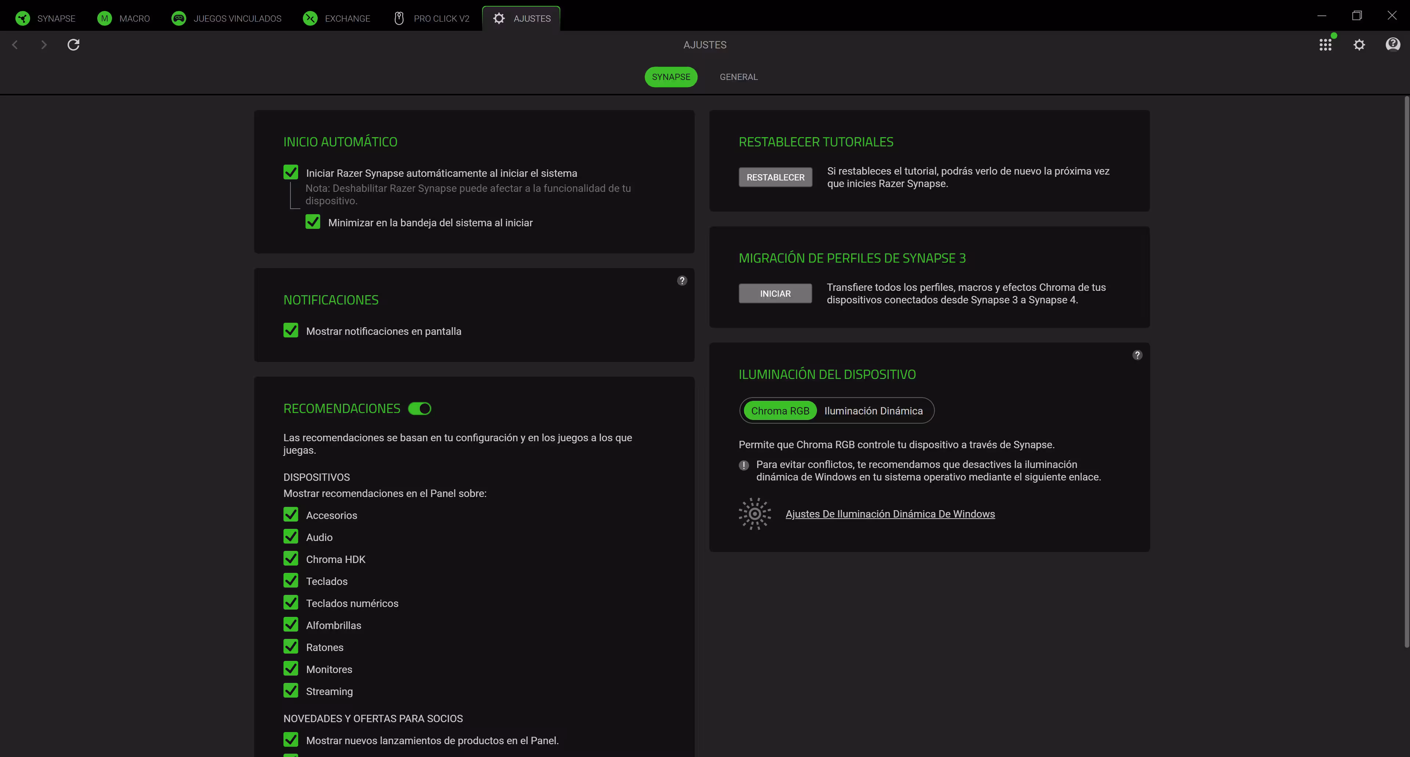Open Ajustes De Iluminación Dinámica De Windows link
The image size is (1410, 757).
(x=890, y=514)
